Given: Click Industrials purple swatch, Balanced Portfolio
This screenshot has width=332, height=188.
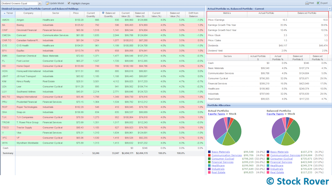Looking at the screenshot, I should tap(268, 169).
